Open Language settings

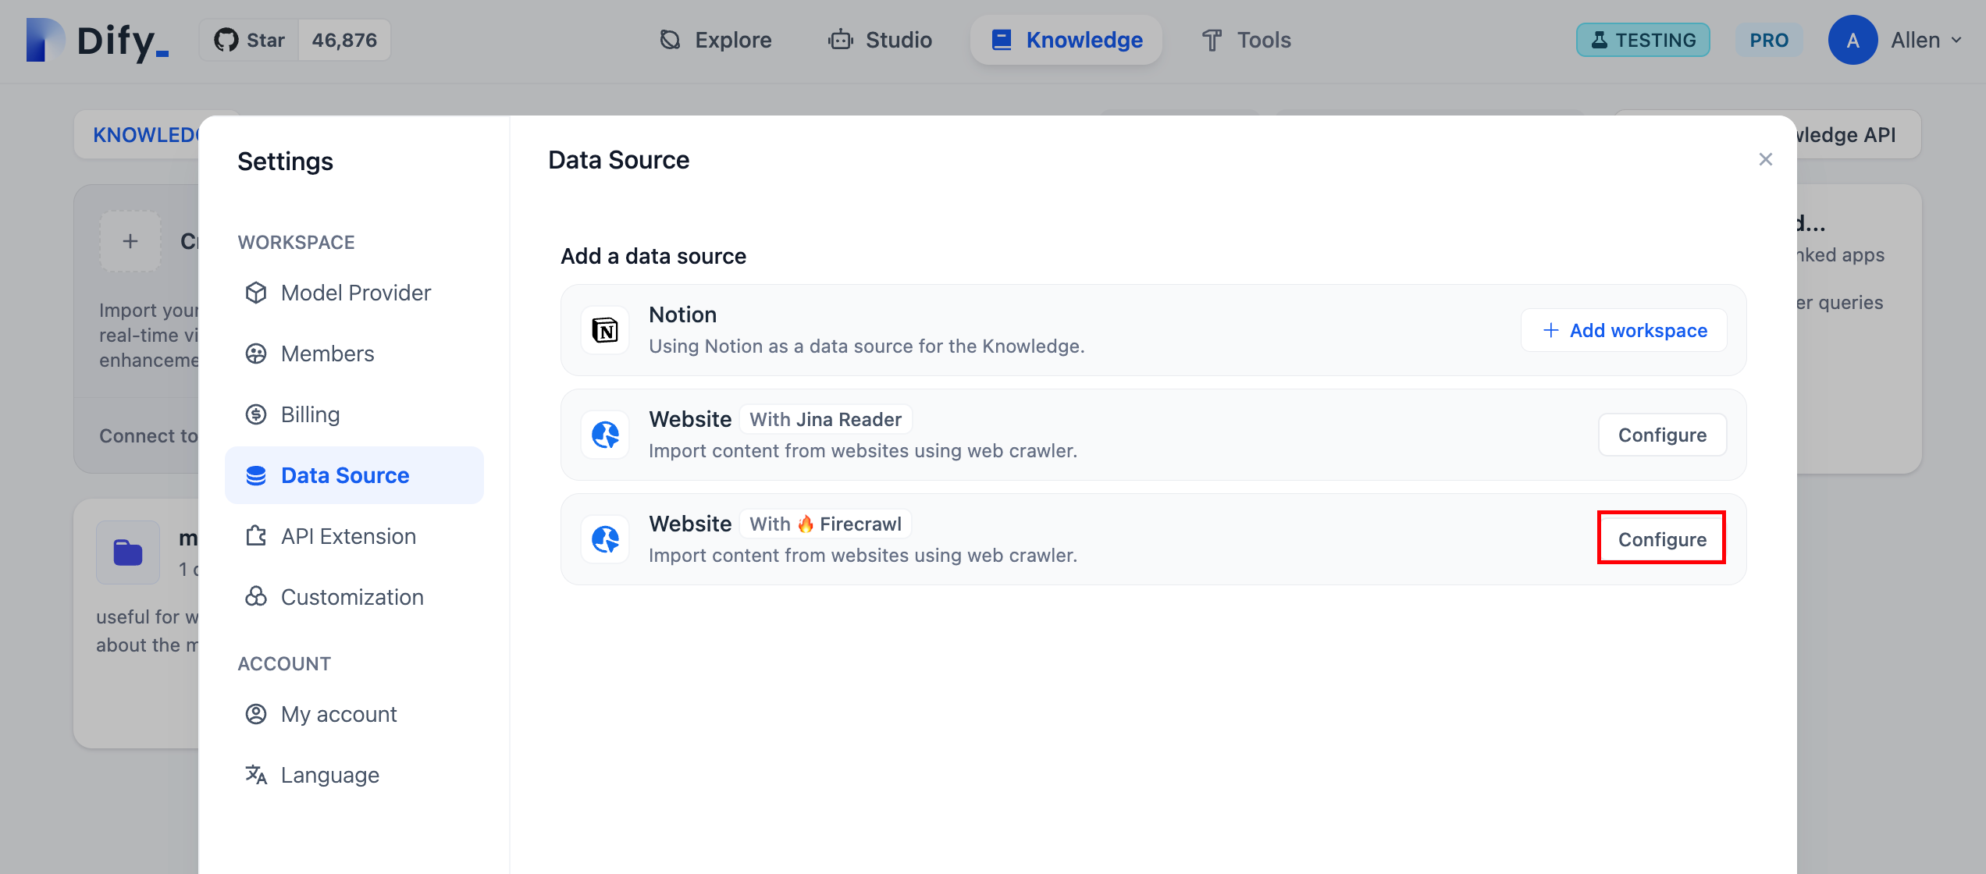pos(329,775)
